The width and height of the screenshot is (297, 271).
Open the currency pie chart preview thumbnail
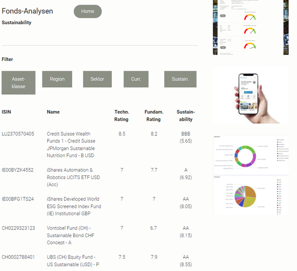(x=251, y=195)
